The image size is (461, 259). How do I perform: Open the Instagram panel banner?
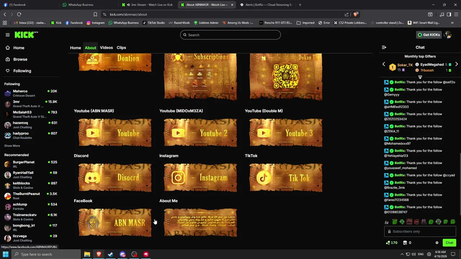tap(201, 178)
